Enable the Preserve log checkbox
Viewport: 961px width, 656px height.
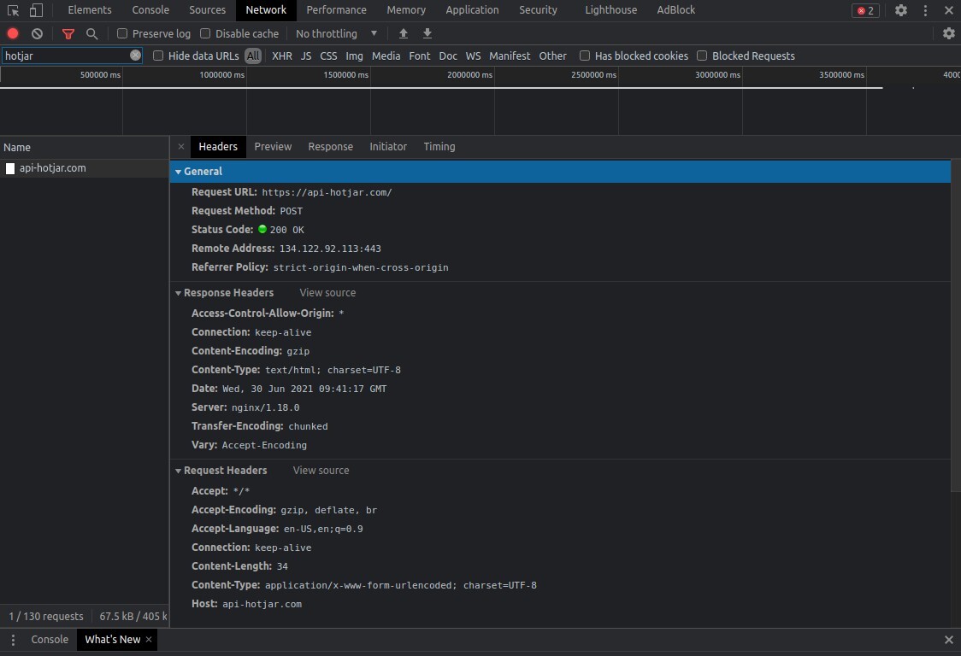click(122, 33)
